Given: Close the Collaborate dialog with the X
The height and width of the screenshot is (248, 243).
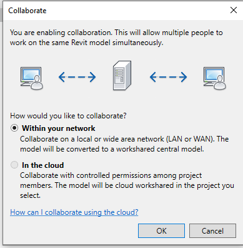Looking at the screenshot, I should tap(234, 10).
